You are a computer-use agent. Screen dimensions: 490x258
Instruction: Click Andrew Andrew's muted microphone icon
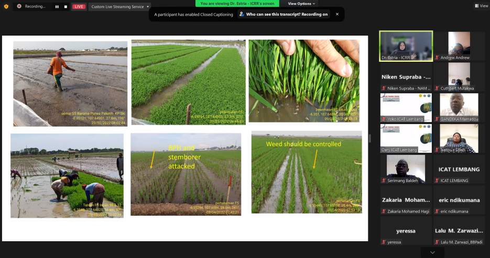pos(437,58)
